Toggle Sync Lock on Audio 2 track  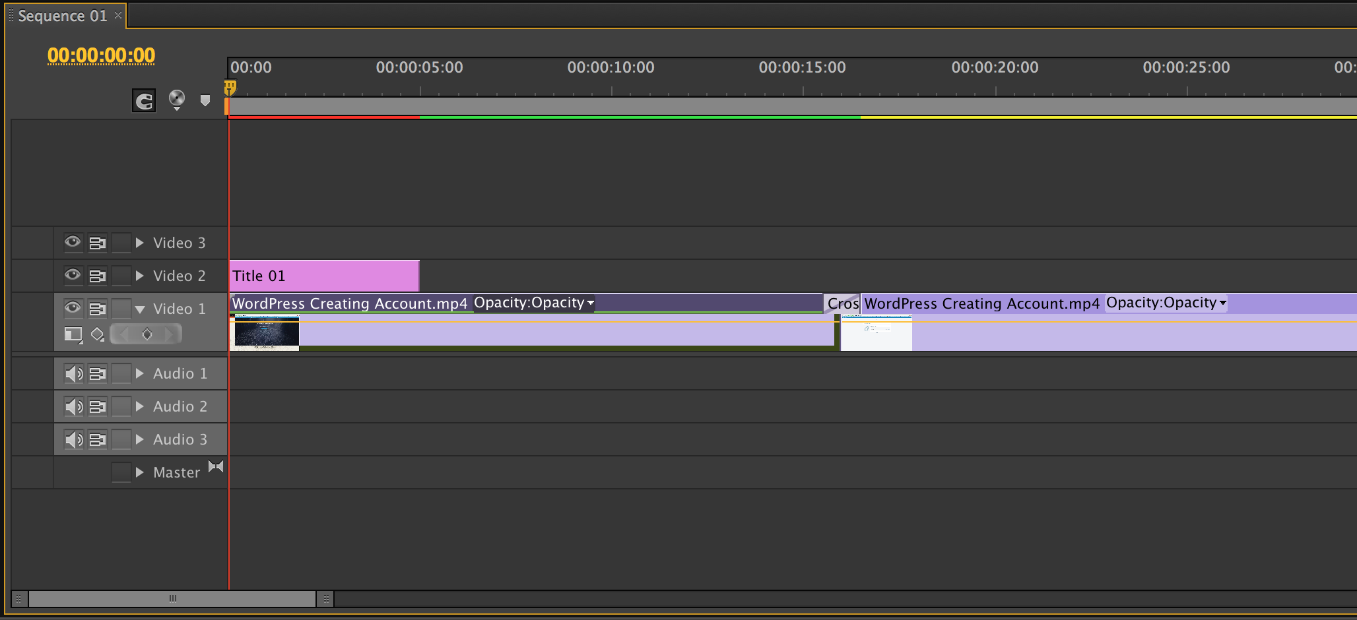(x=98, y=406)
